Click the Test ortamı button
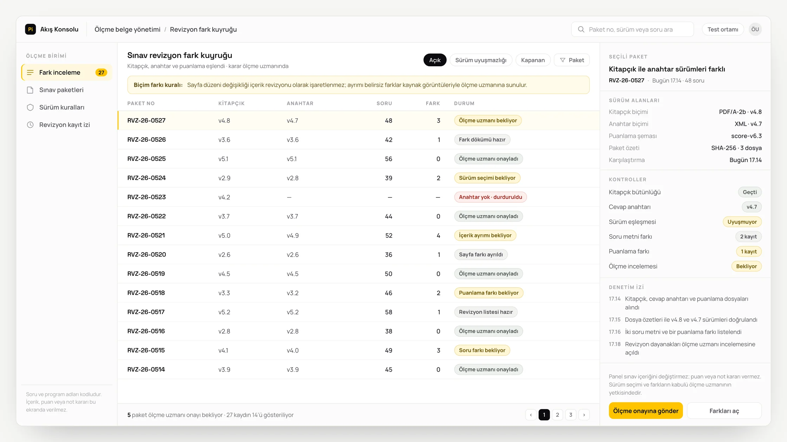Viewport: 787px width, 442px height. point(723,29)
